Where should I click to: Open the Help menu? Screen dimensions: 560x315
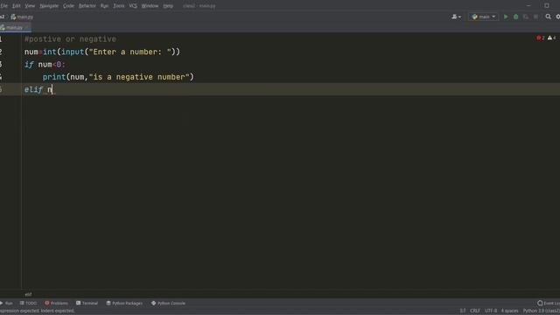point(168,6)
